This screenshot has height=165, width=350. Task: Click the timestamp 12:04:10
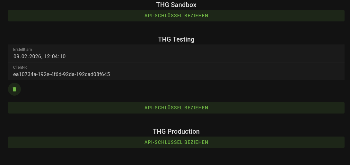point(55,57)
